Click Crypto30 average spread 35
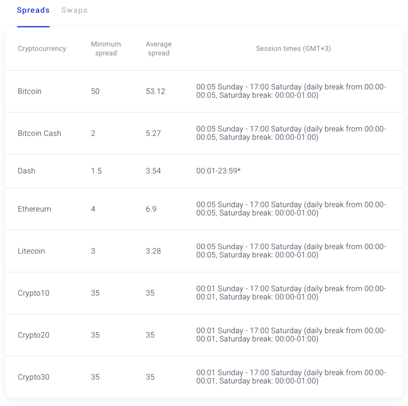Screen dimensions: 408x406 click(150, 377)
